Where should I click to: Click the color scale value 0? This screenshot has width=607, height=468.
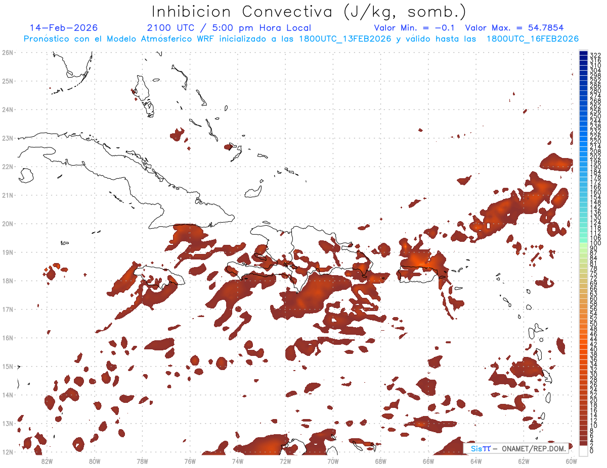tap(592, 451)
